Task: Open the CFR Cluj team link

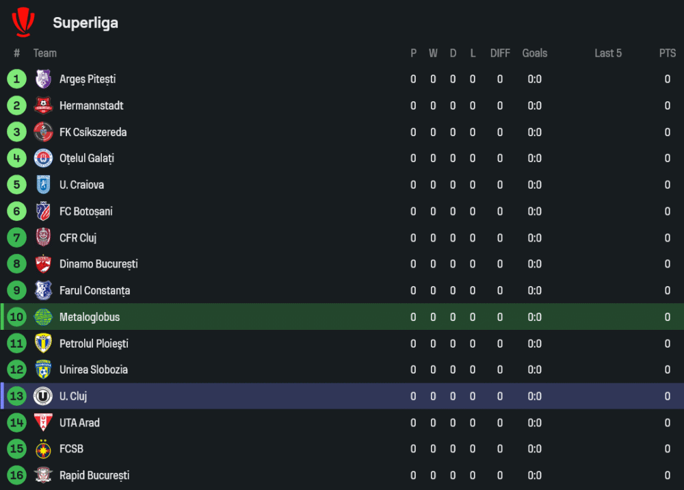Action: 78,238
